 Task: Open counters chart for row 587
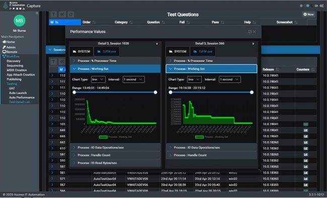[305, 167]
